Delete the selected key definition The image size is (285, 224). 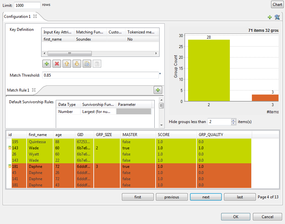57,64
